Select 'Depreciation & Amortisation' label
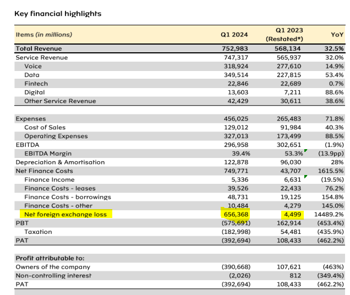 click(61, 162)
